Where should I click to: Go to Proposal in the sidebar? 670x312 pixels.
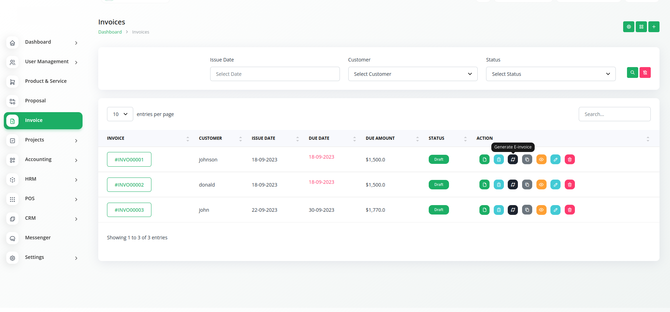pos(35,101)
